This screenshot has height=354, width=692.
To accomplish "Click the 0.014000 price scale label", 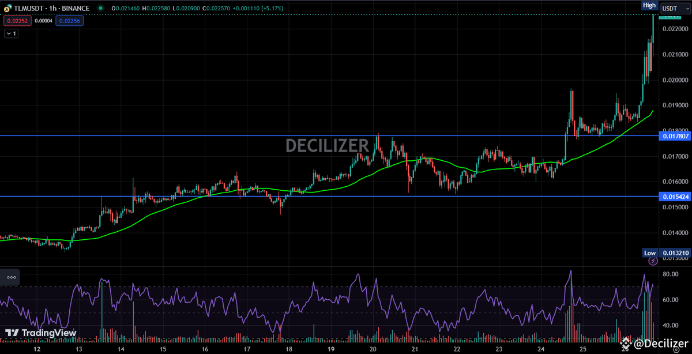I will (674, 233).
